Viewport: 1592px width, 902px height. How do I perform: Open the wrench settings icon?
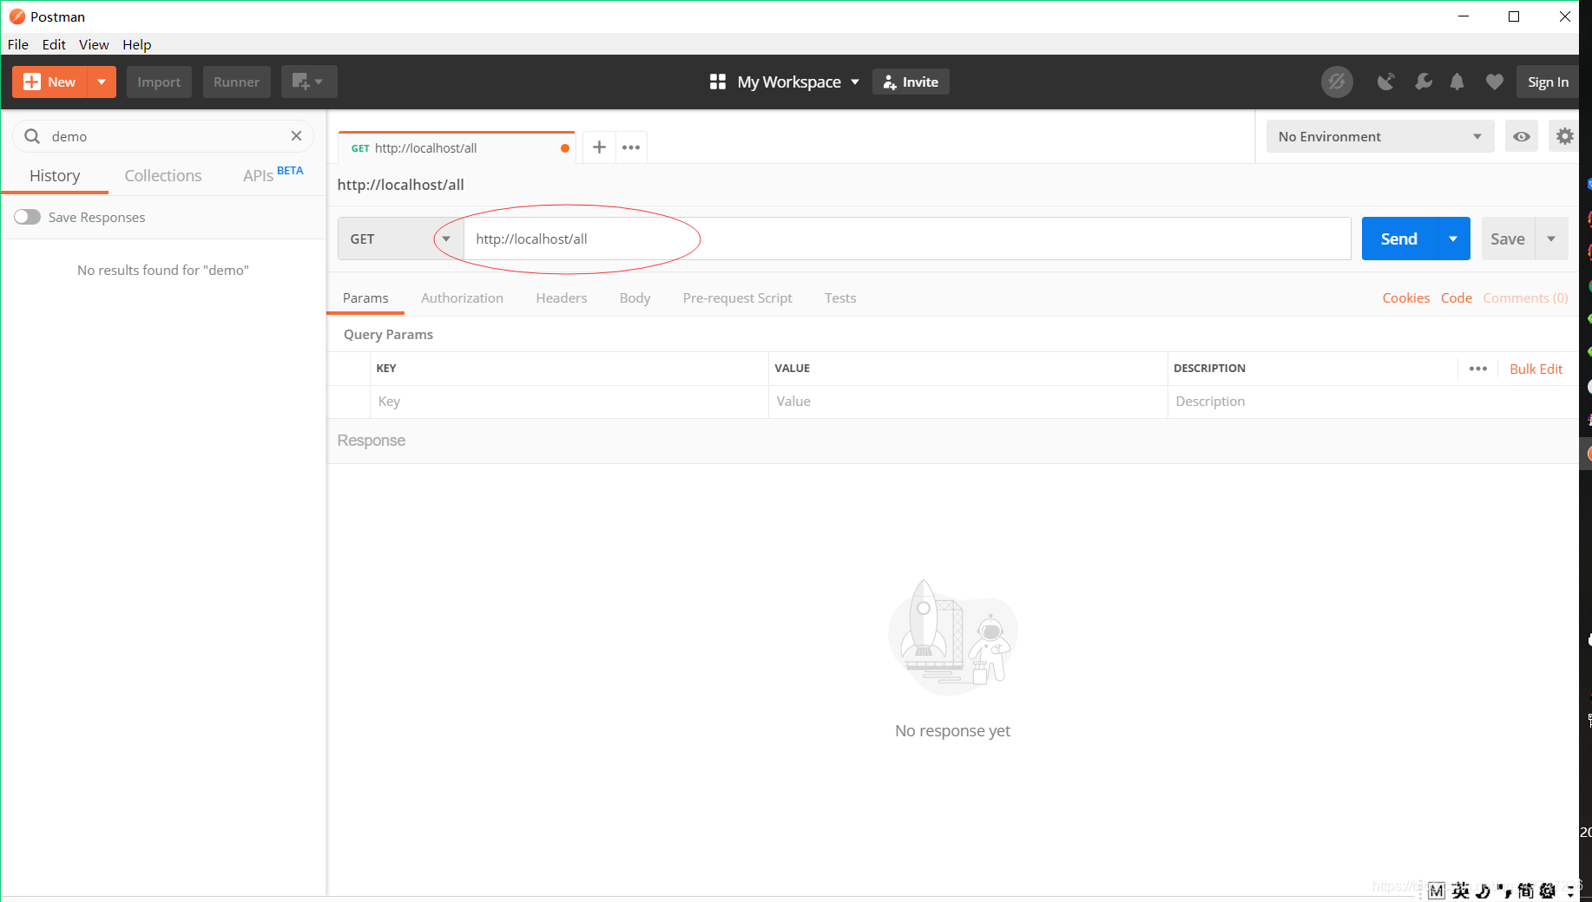coord(1423,82)
